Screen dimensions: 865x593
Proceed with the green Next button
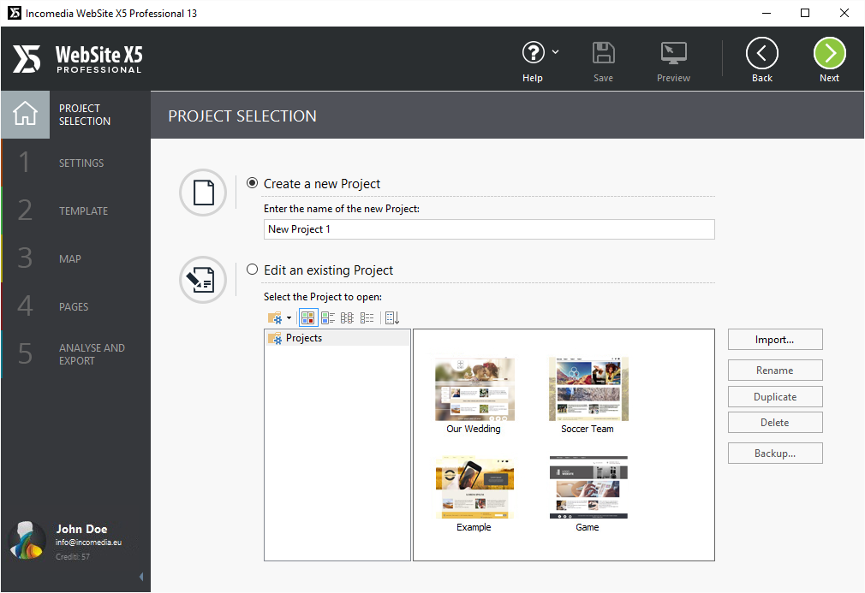point(829,53)
